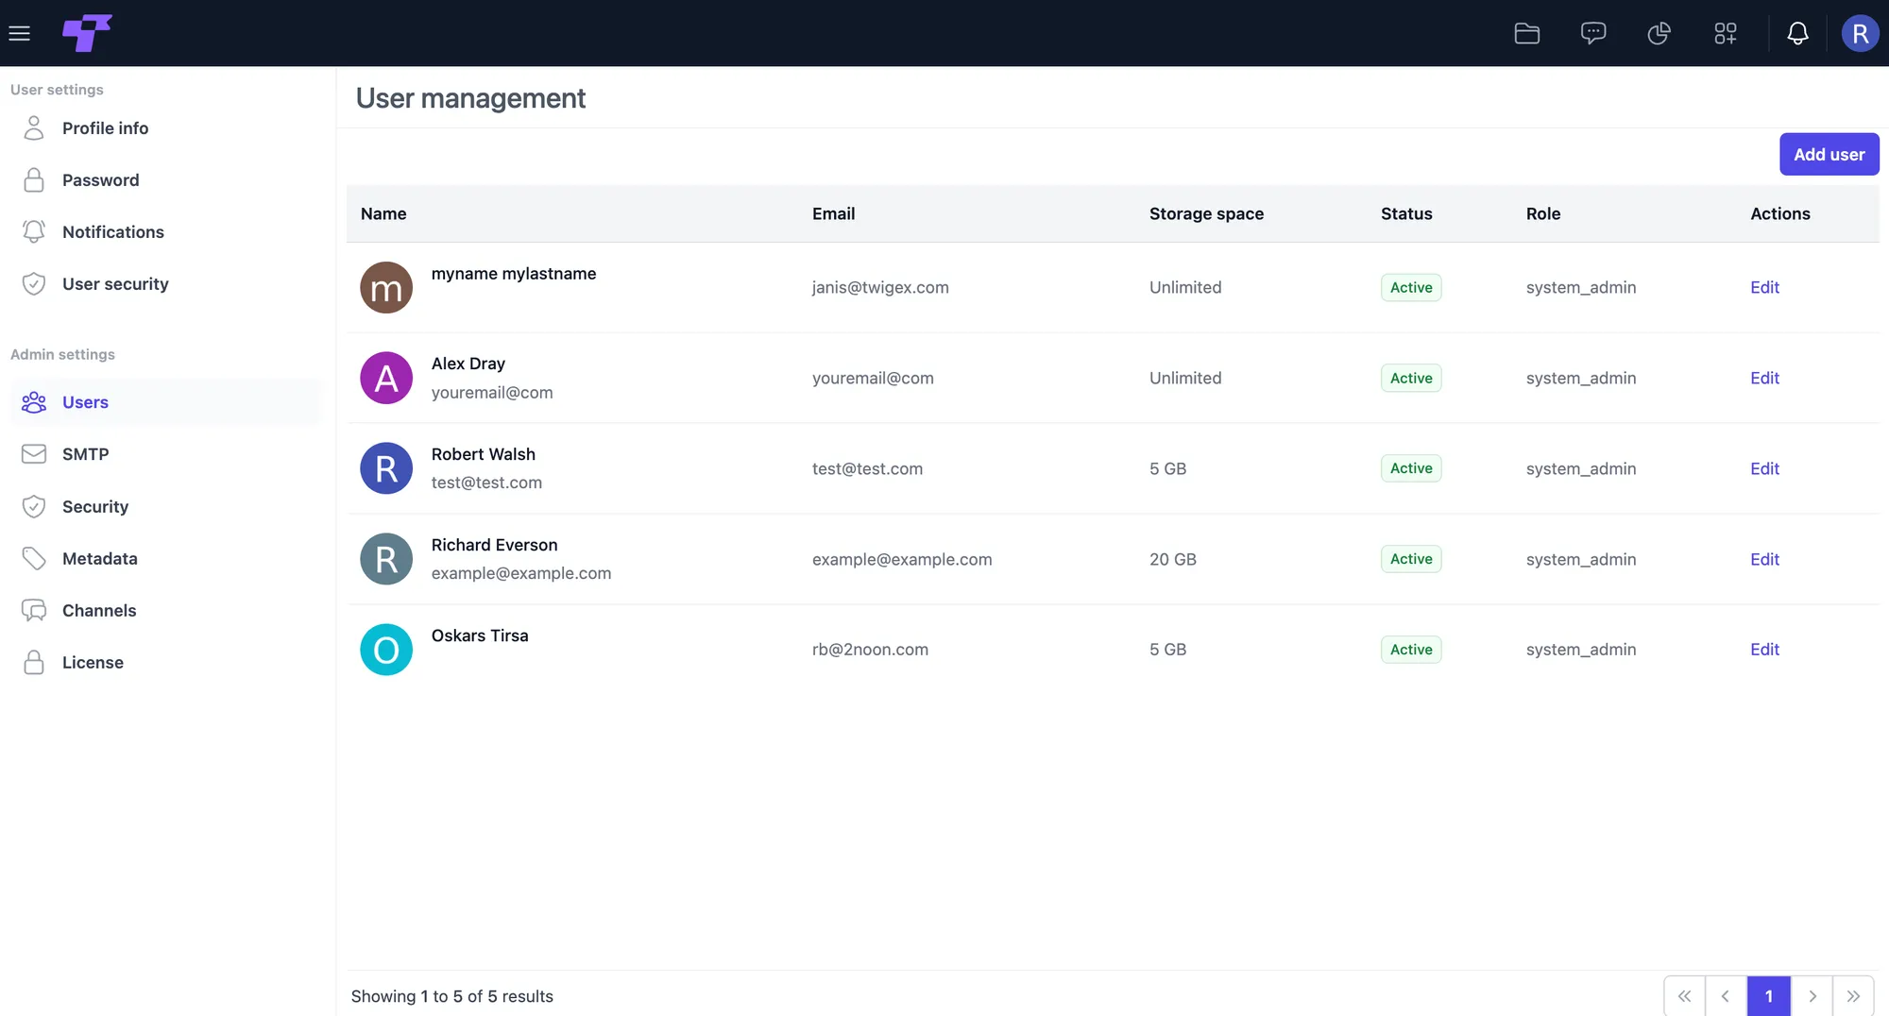Screen dimensions: 1889x1016
Task: Select Users in admin settings
Action: (x=166, y=402)
